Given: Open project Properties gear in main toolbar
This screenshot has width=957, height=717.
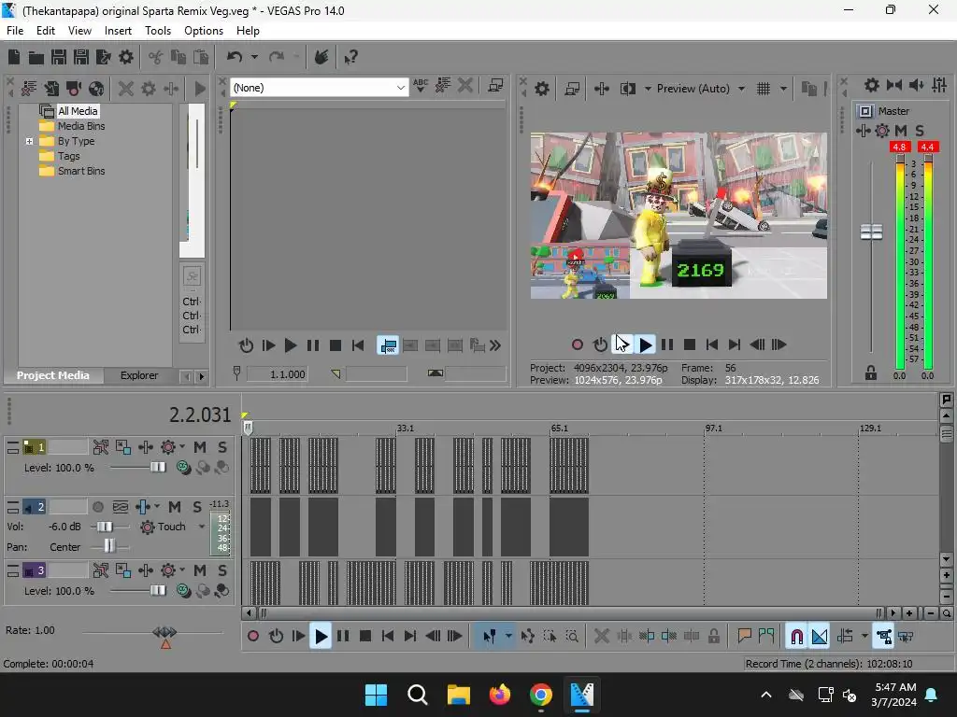Looking at the screenshot, I should click(126, 57).
